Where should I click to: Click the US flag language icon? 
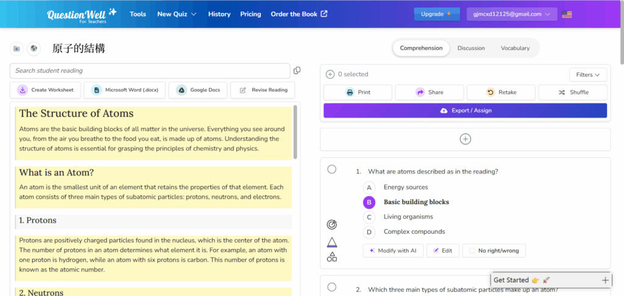(x=567, y=15)
